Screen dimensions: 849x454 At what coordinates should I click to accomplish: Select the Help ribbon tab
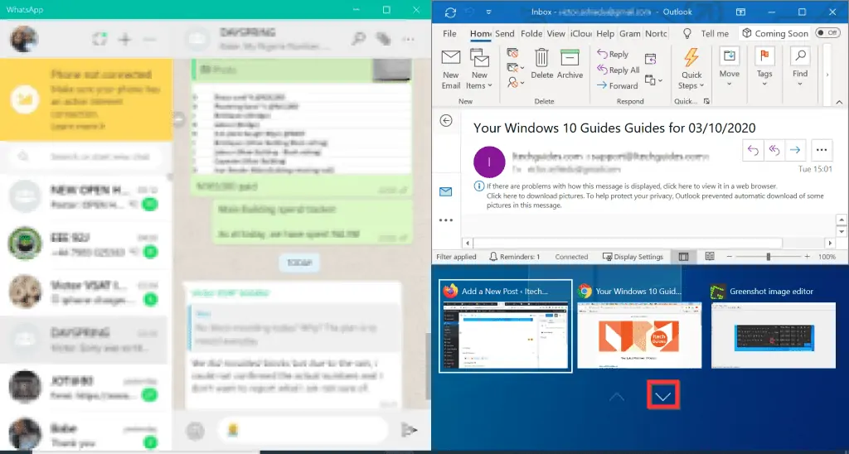605,33
